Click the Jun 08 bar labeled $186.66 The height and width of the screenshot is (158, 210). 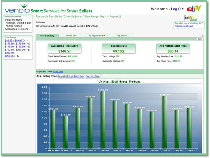click(x=103, y=120)
